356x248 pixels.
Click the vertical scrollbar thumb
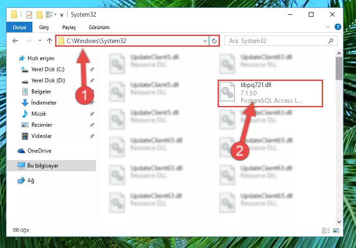point(339,68)
